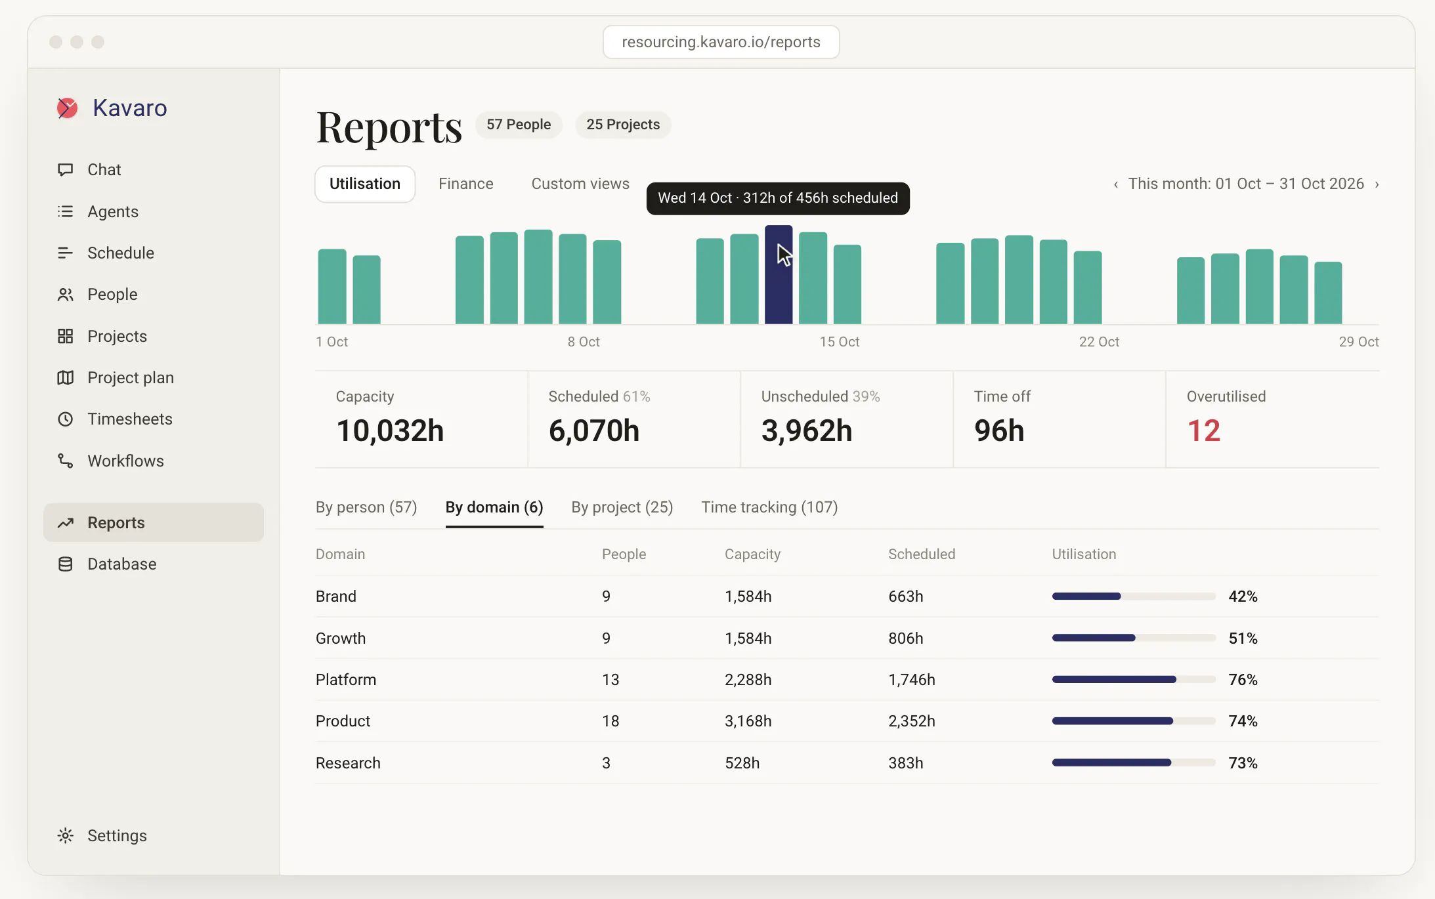Click the Timesheets clock icon
The image size is (1435, 899).
coord(65,419)
